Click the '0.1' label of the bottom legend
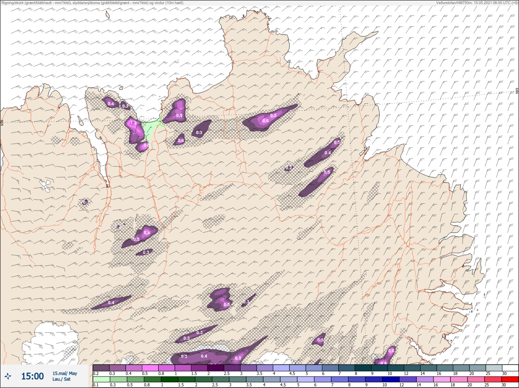This screenshot has width=519, height=388. coord(96,385)
